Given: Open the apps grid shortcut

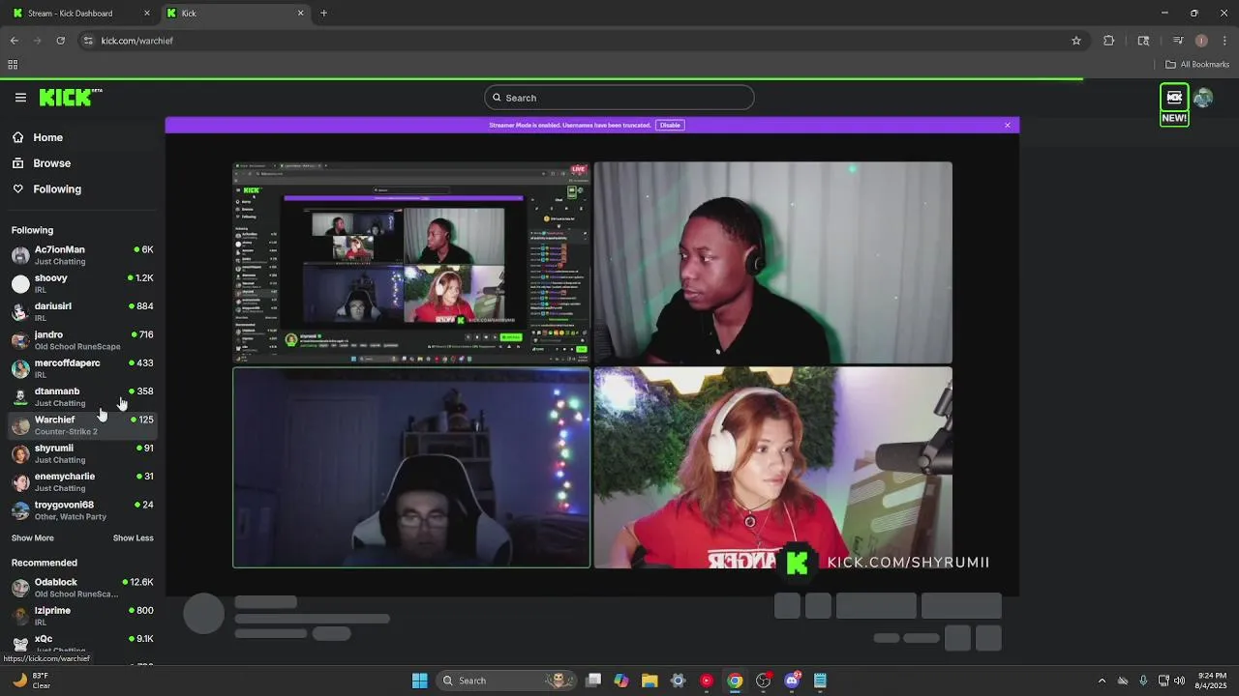Looking at the screenshot, I should click(x=13, y=65).
